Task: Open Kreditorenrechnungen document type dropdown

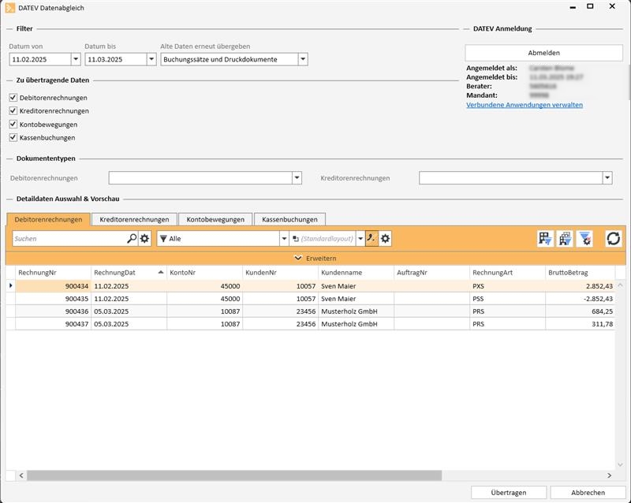Action: 607,177
